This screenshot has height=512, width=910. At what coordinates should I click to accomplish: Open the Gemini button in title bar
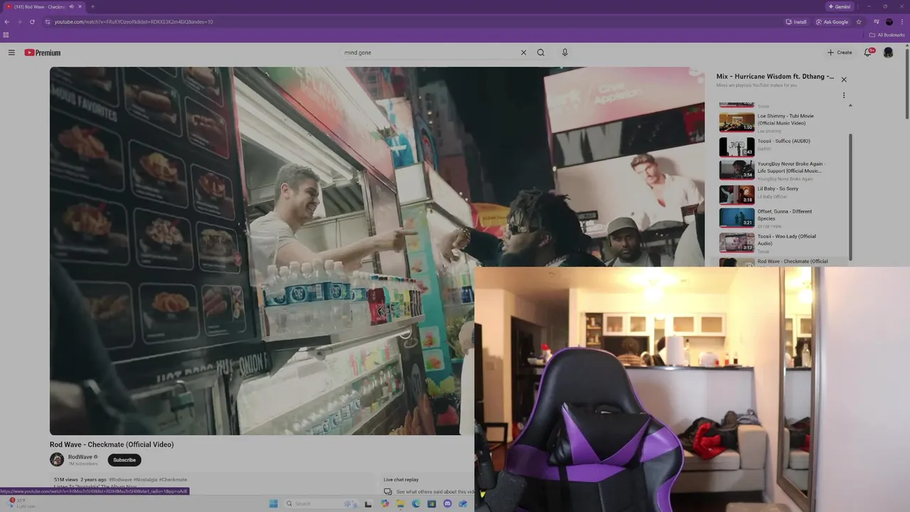(840, 6)
